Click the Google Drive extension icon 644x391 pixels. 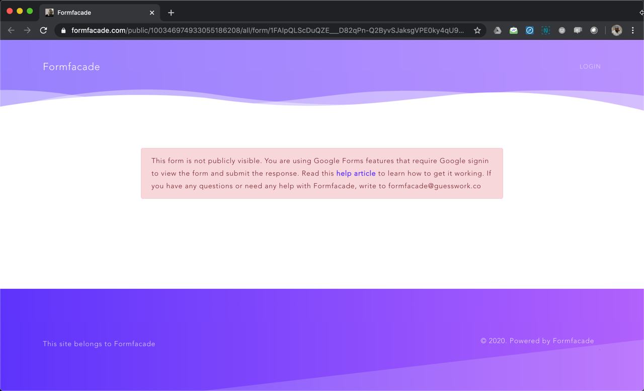point(497,30)
